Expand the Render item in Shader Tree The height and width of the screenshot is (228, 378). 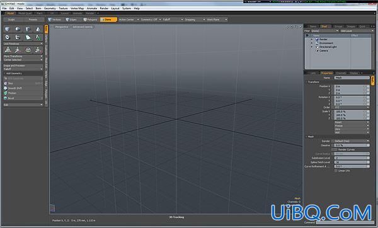tap(312, 39)
